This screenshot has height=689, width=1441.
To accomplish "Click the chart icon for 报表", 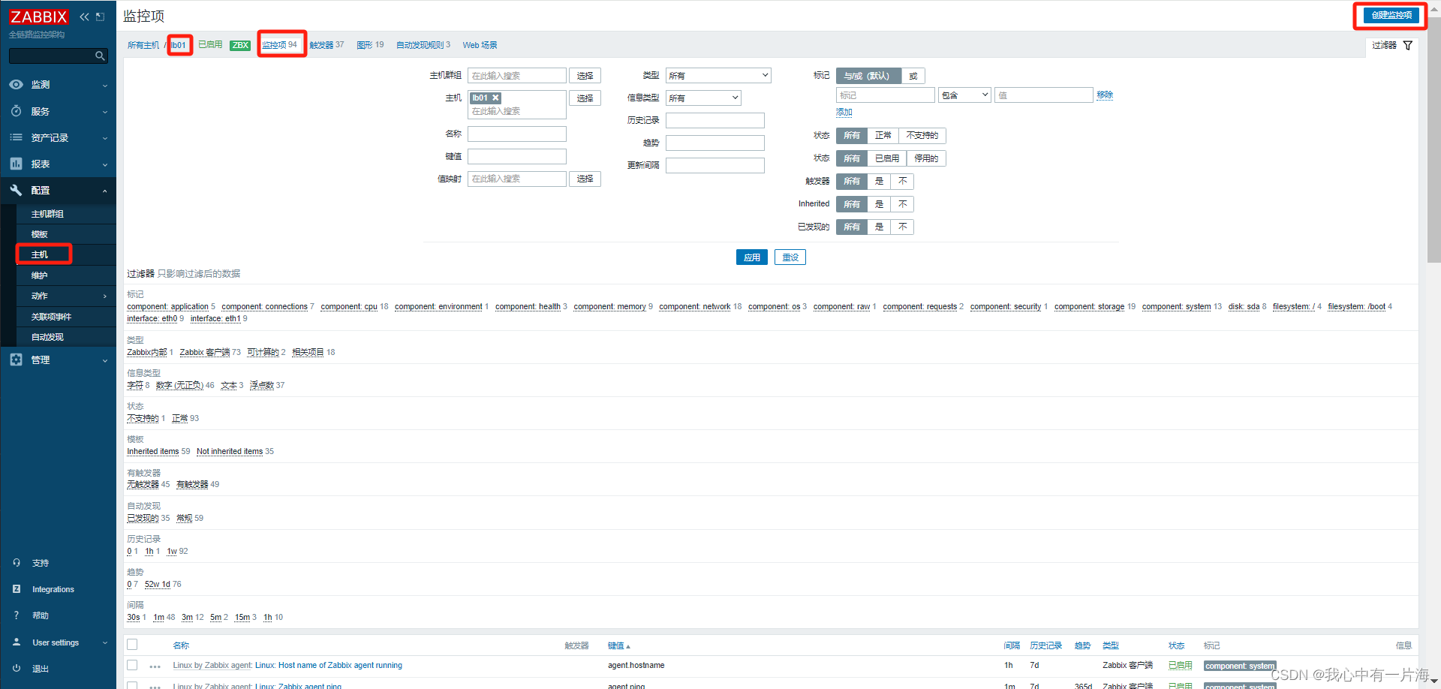I will pos(16,164).
